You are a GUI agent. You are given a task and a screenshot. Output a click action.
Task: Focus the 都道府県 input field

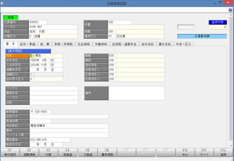click(40, 121)
